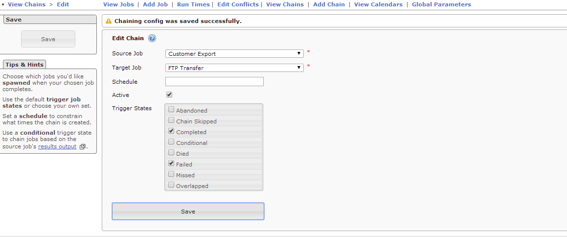The height and width of the screenshot is (237, 567).
Task: Expand the Target Job dropdown
Action: pyautogui.click(x=234, y=68)
